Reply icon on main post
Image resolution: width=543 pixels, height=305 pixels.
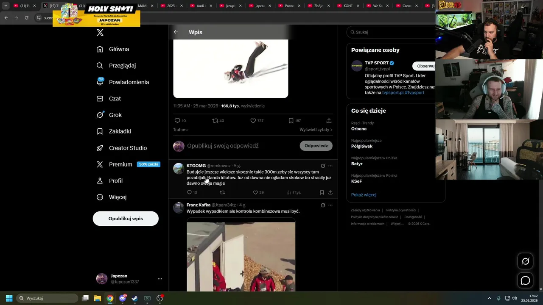click(177, 121)
